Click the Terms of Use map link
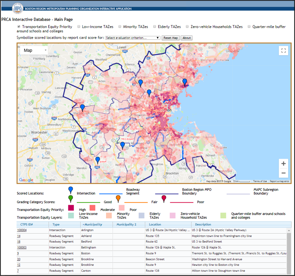This screenshot has width=295, height=276. click(x=260, y=181)
